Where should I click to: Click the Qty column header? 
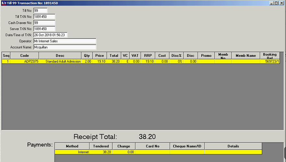pos(87,56)
